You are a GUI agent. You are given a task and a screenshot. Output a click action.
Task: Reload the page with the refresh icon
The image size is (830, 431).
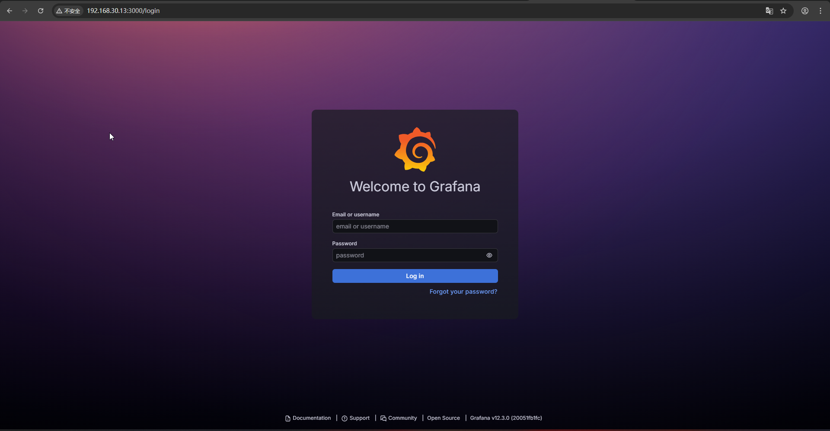click(x=41, y=11)
